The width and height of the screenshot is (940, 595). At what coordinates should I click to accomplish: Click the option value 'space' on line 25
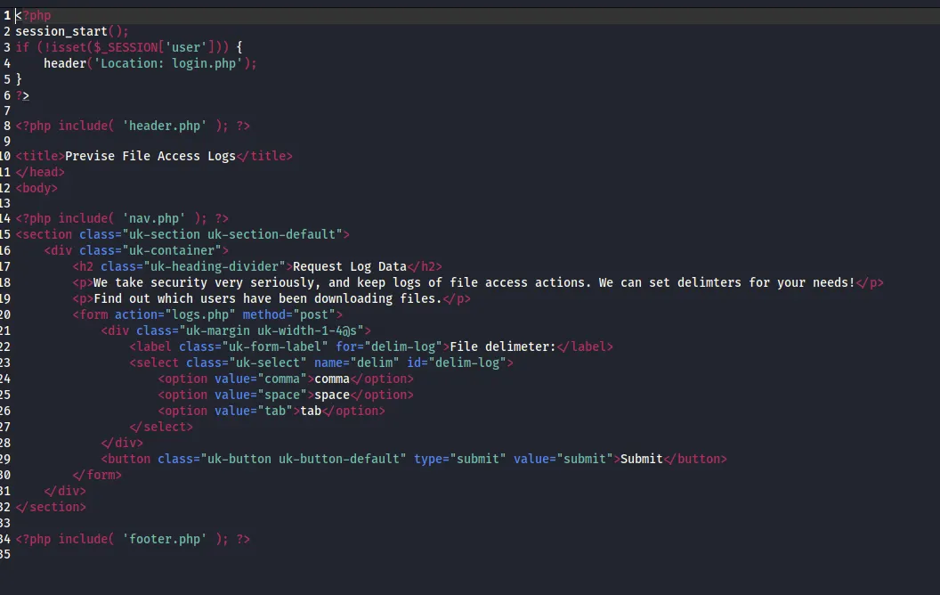pos(282,395)
